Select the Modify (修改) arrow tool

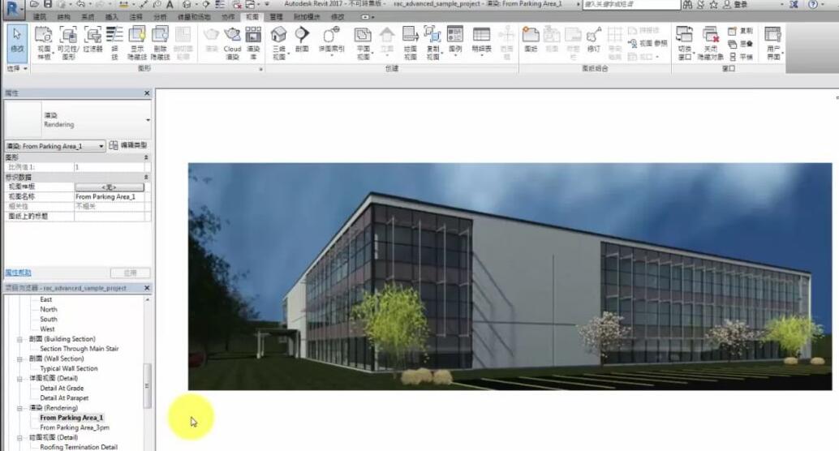point(16,41)
